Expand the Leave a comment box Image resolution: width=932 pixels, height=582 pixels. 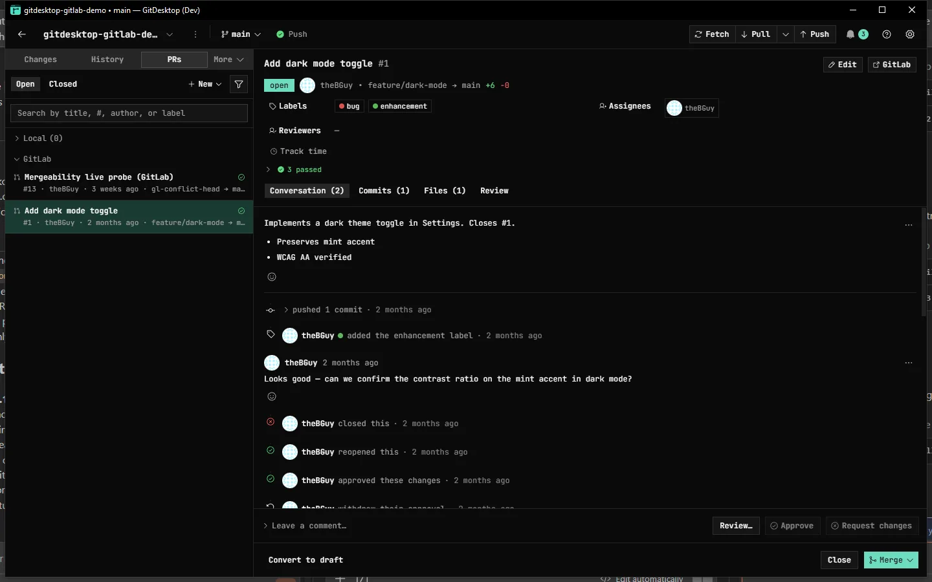coord(304,526)
